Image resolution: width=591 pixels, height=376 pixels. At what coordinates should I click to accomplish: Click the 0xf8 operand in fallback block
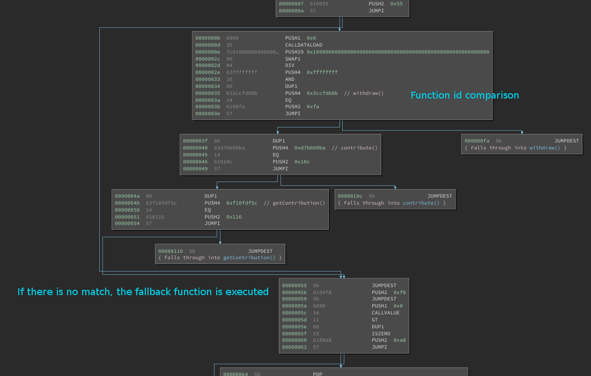coord(399,292)
